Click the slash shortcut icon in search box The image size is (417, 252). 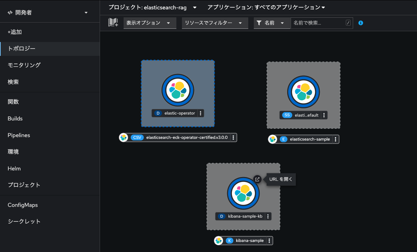coord(348,23)
